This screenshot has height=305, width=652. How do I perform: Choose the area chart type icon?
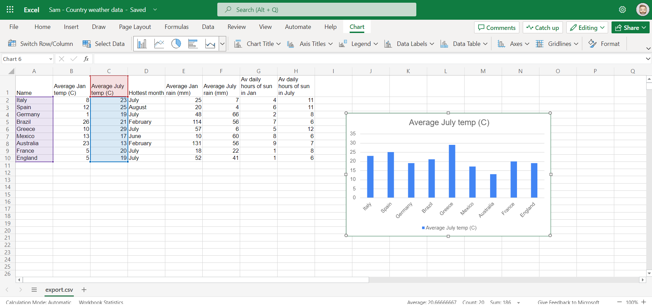(x=210, y=44)
